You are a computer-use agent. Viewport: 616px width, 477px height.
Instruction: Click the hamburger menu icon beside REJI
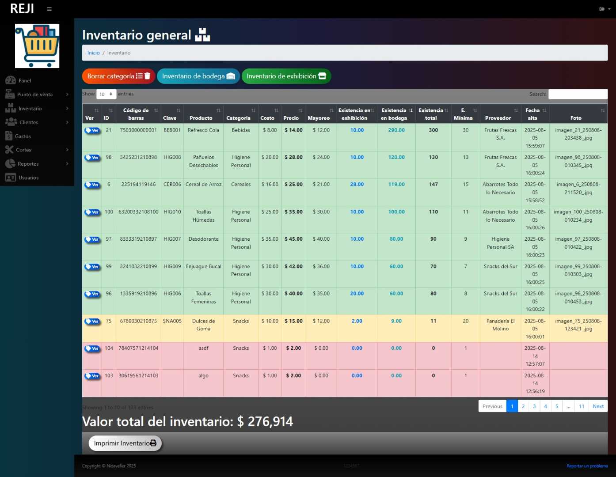coord(49,9)
